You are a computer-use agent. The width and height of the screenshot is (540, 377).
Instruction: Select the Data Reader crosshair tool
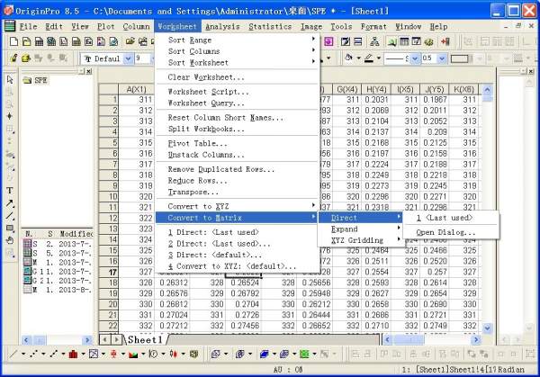click(x=10, y=116)
